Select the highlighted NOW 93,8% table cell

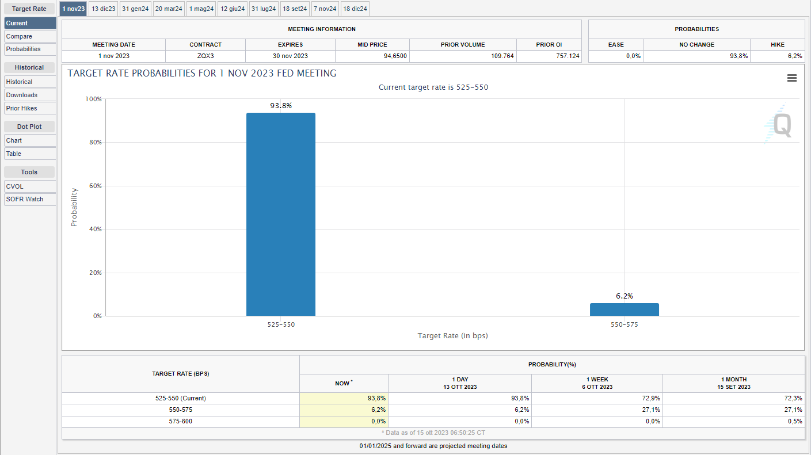pos(344,398)
